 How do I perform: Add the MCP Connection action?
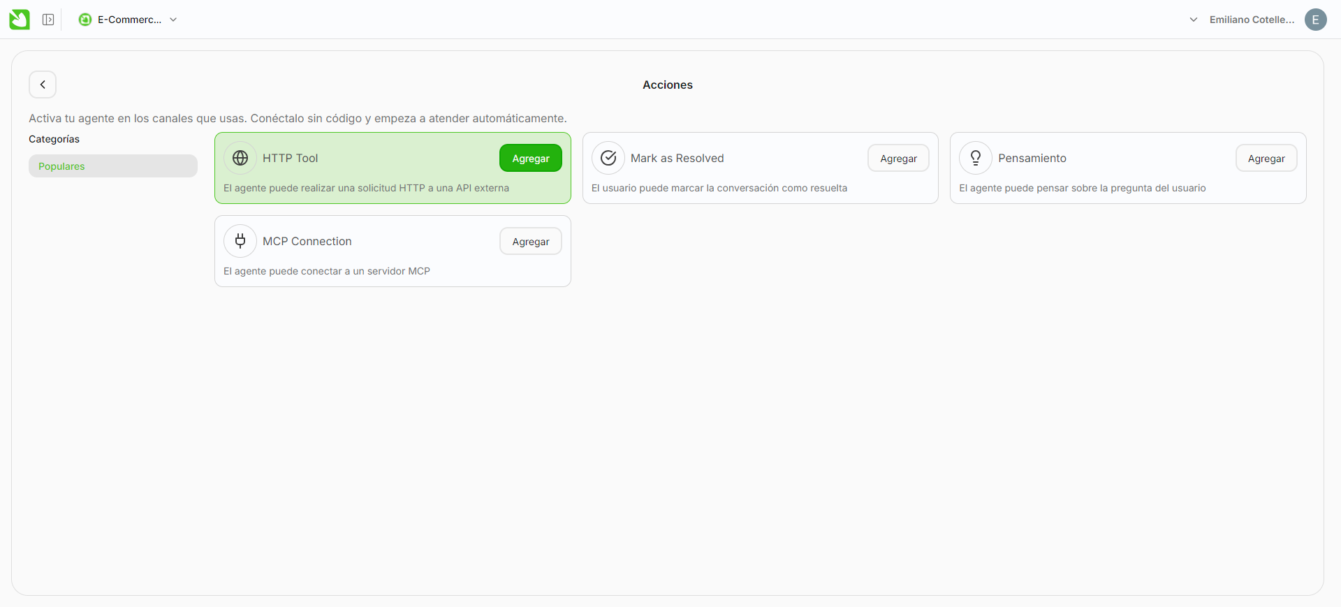coord(531,242)
